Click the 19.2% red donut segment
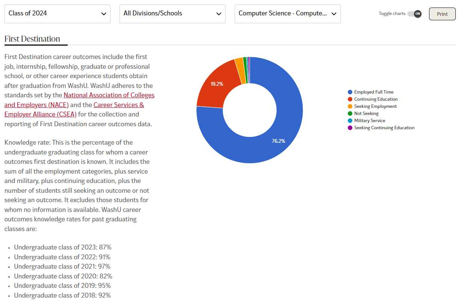This screenshot has height=304, width=458. coord(217,84)
